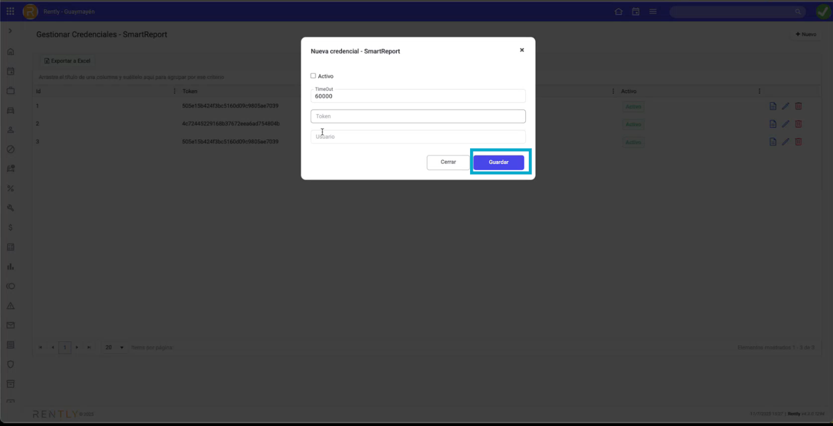Click the Usuario input field
The width and height of the screenshot is (833, 426).
[418, 137]
